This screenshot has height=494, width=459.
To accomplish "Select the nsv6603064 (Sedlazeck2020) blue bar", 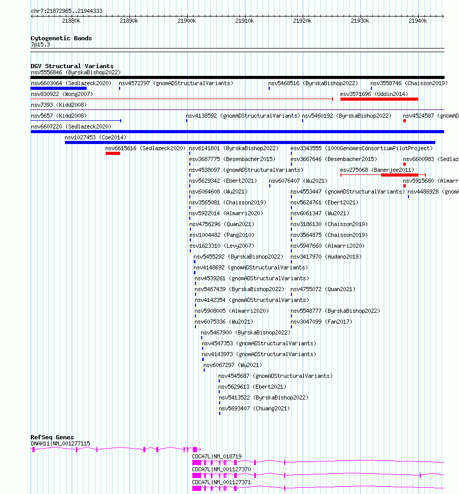I will coord(59,89).
